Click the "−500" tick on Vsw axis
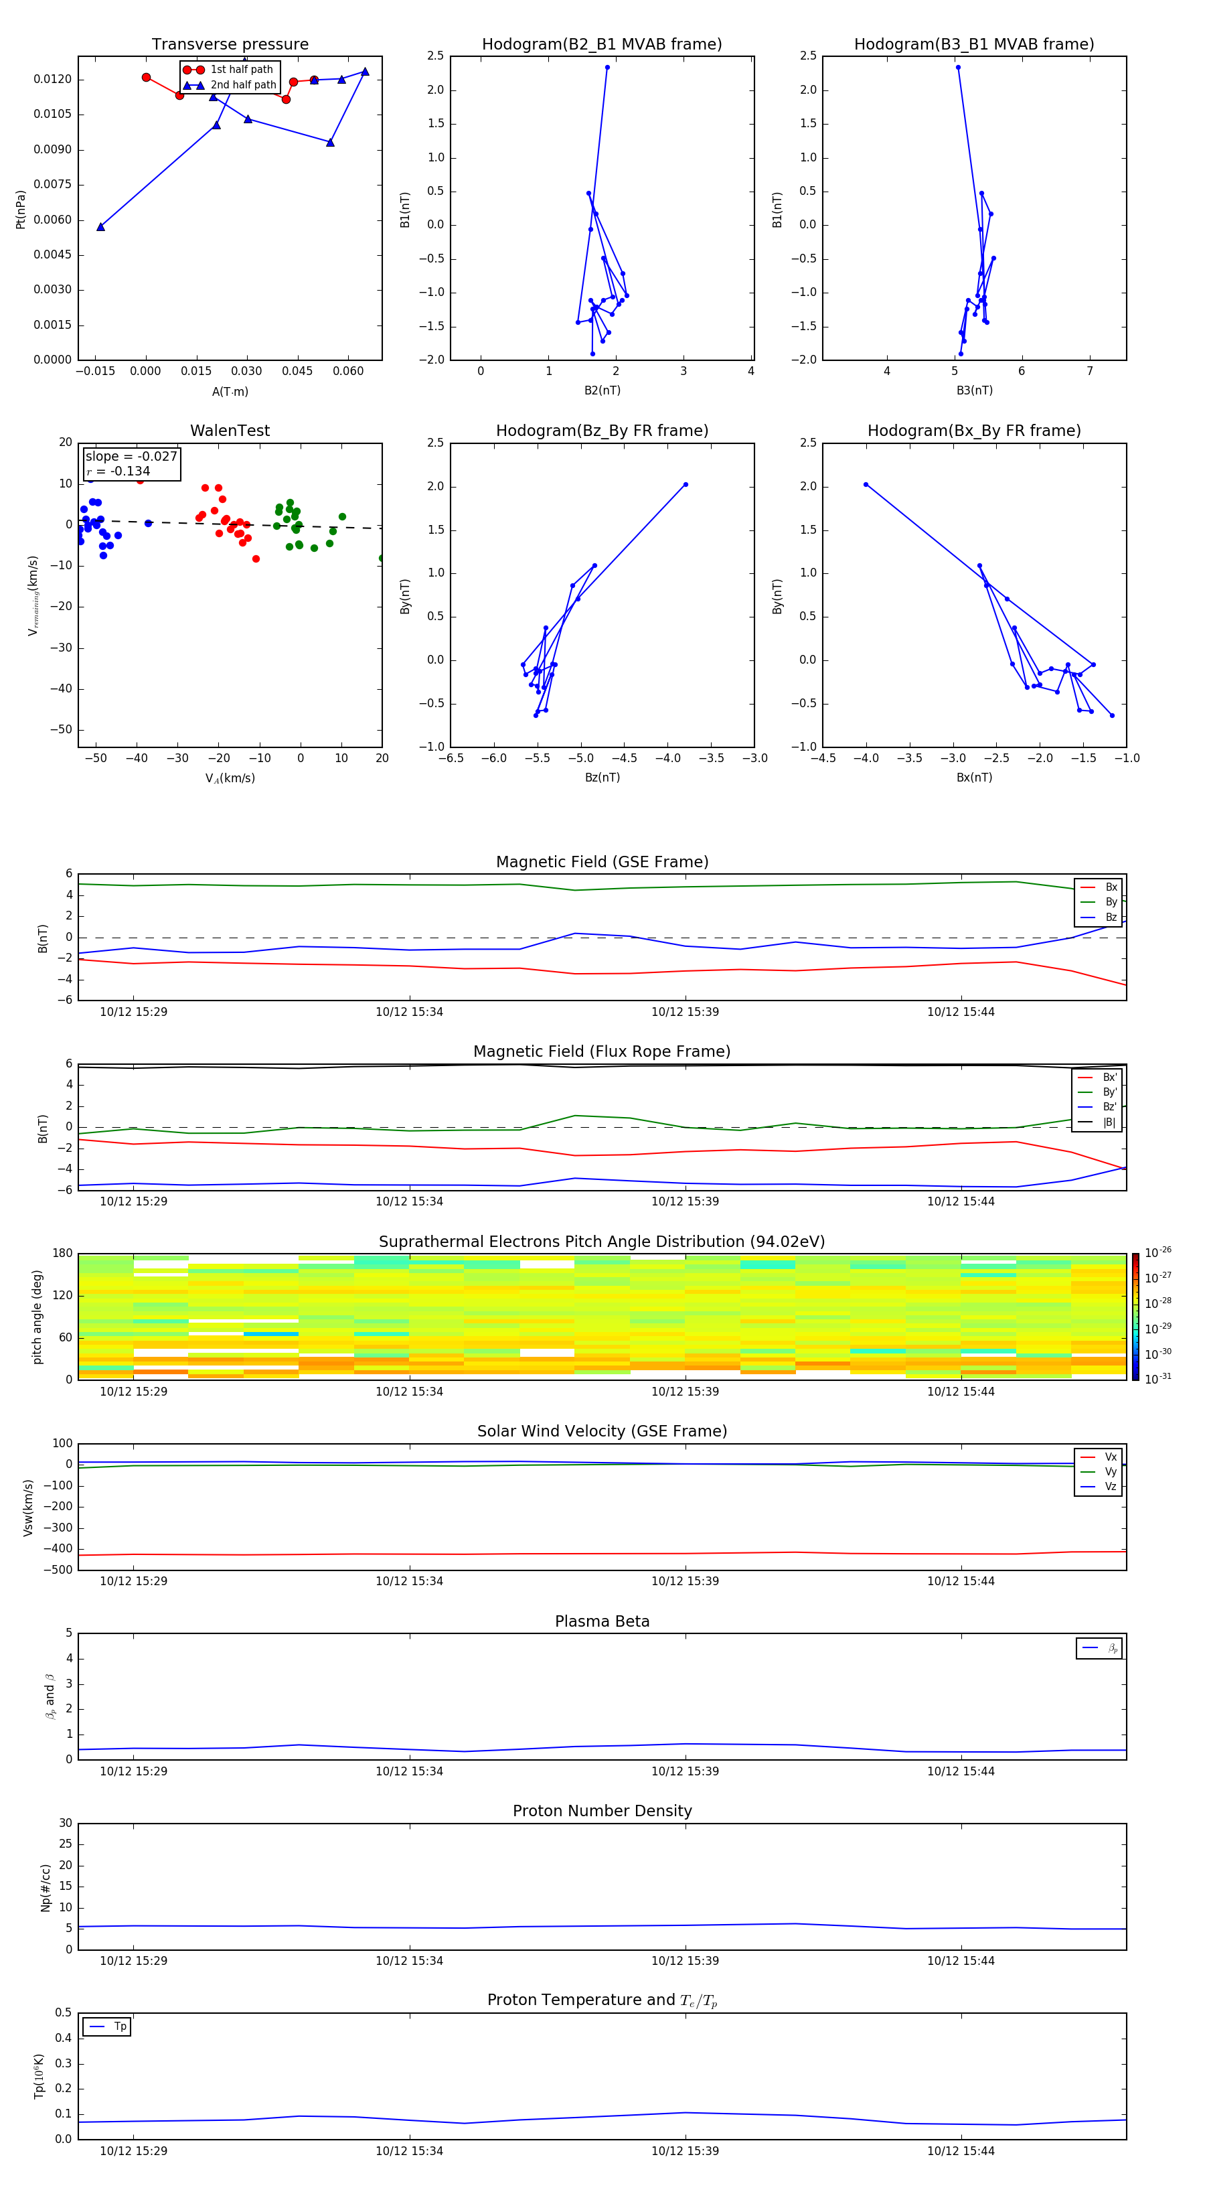 tap(57, 1570)
